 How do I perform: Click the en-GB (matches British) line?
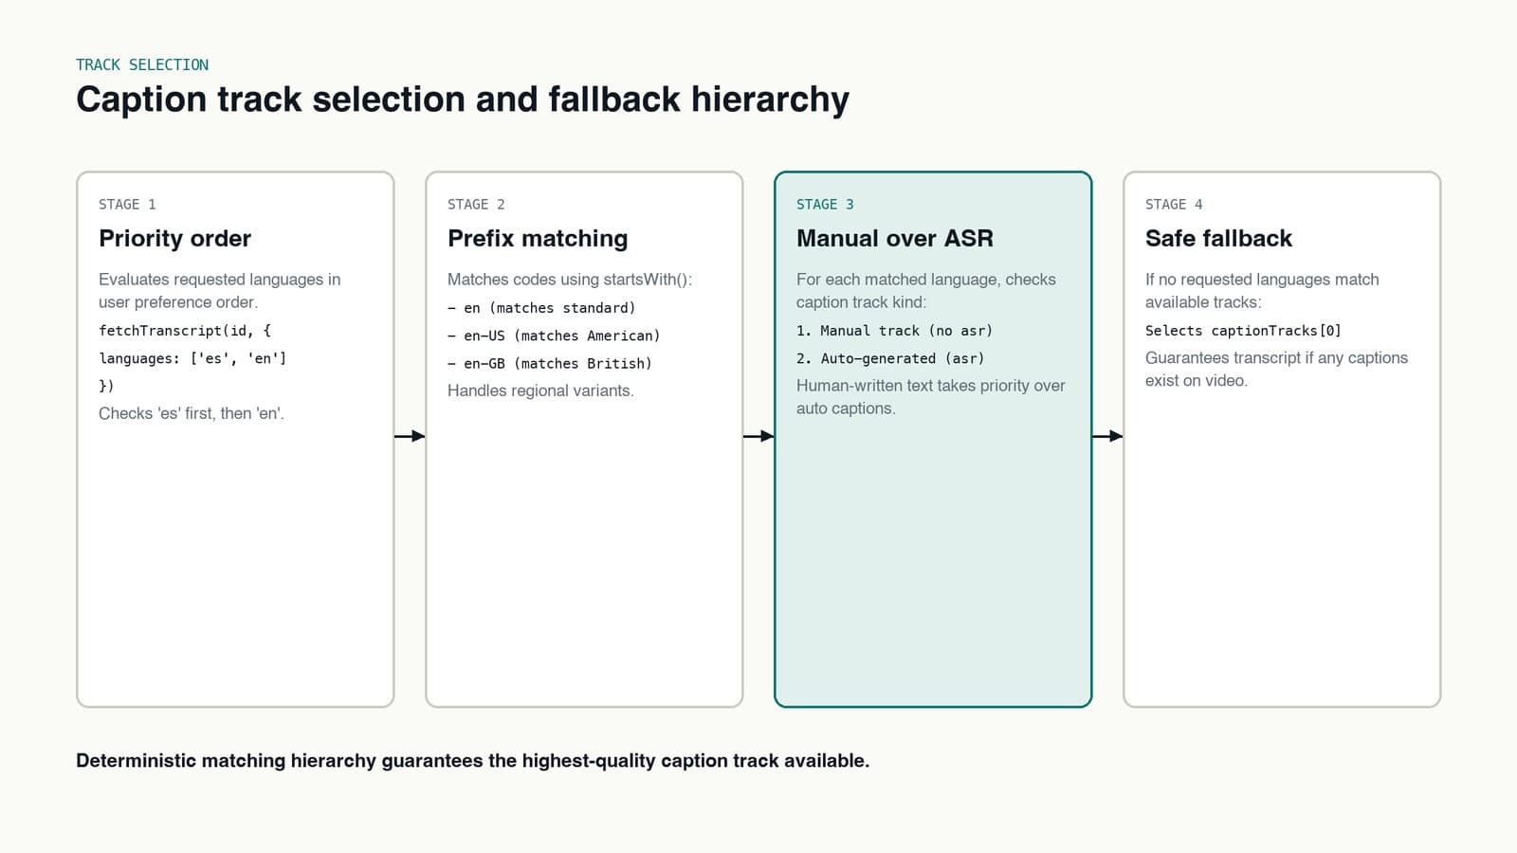[550, 363]
